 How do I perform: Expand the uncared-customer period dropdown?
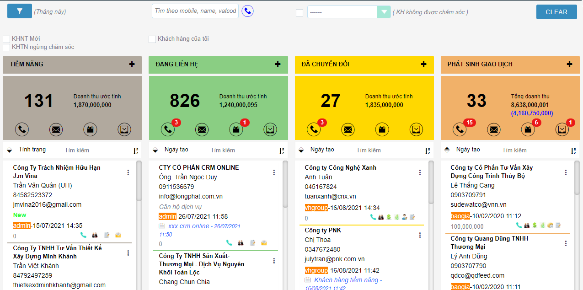point(383,12)
